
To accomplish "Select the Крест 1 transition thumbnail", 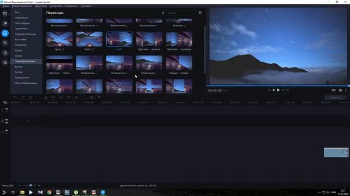I will coord(60,39).
